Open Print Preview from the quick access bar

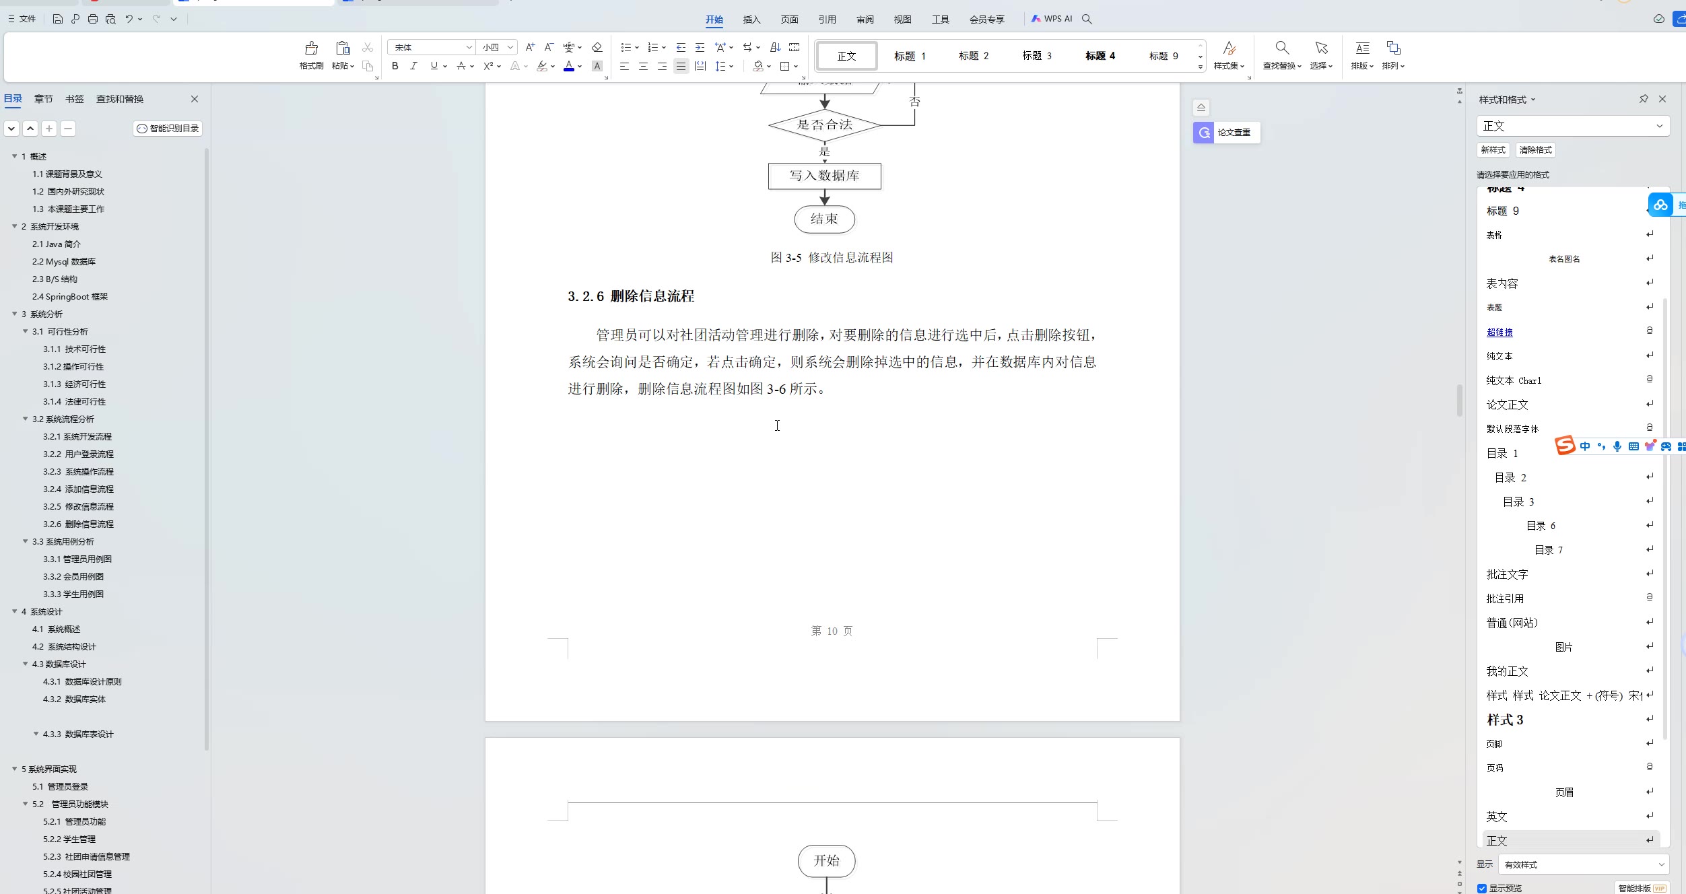110,19
